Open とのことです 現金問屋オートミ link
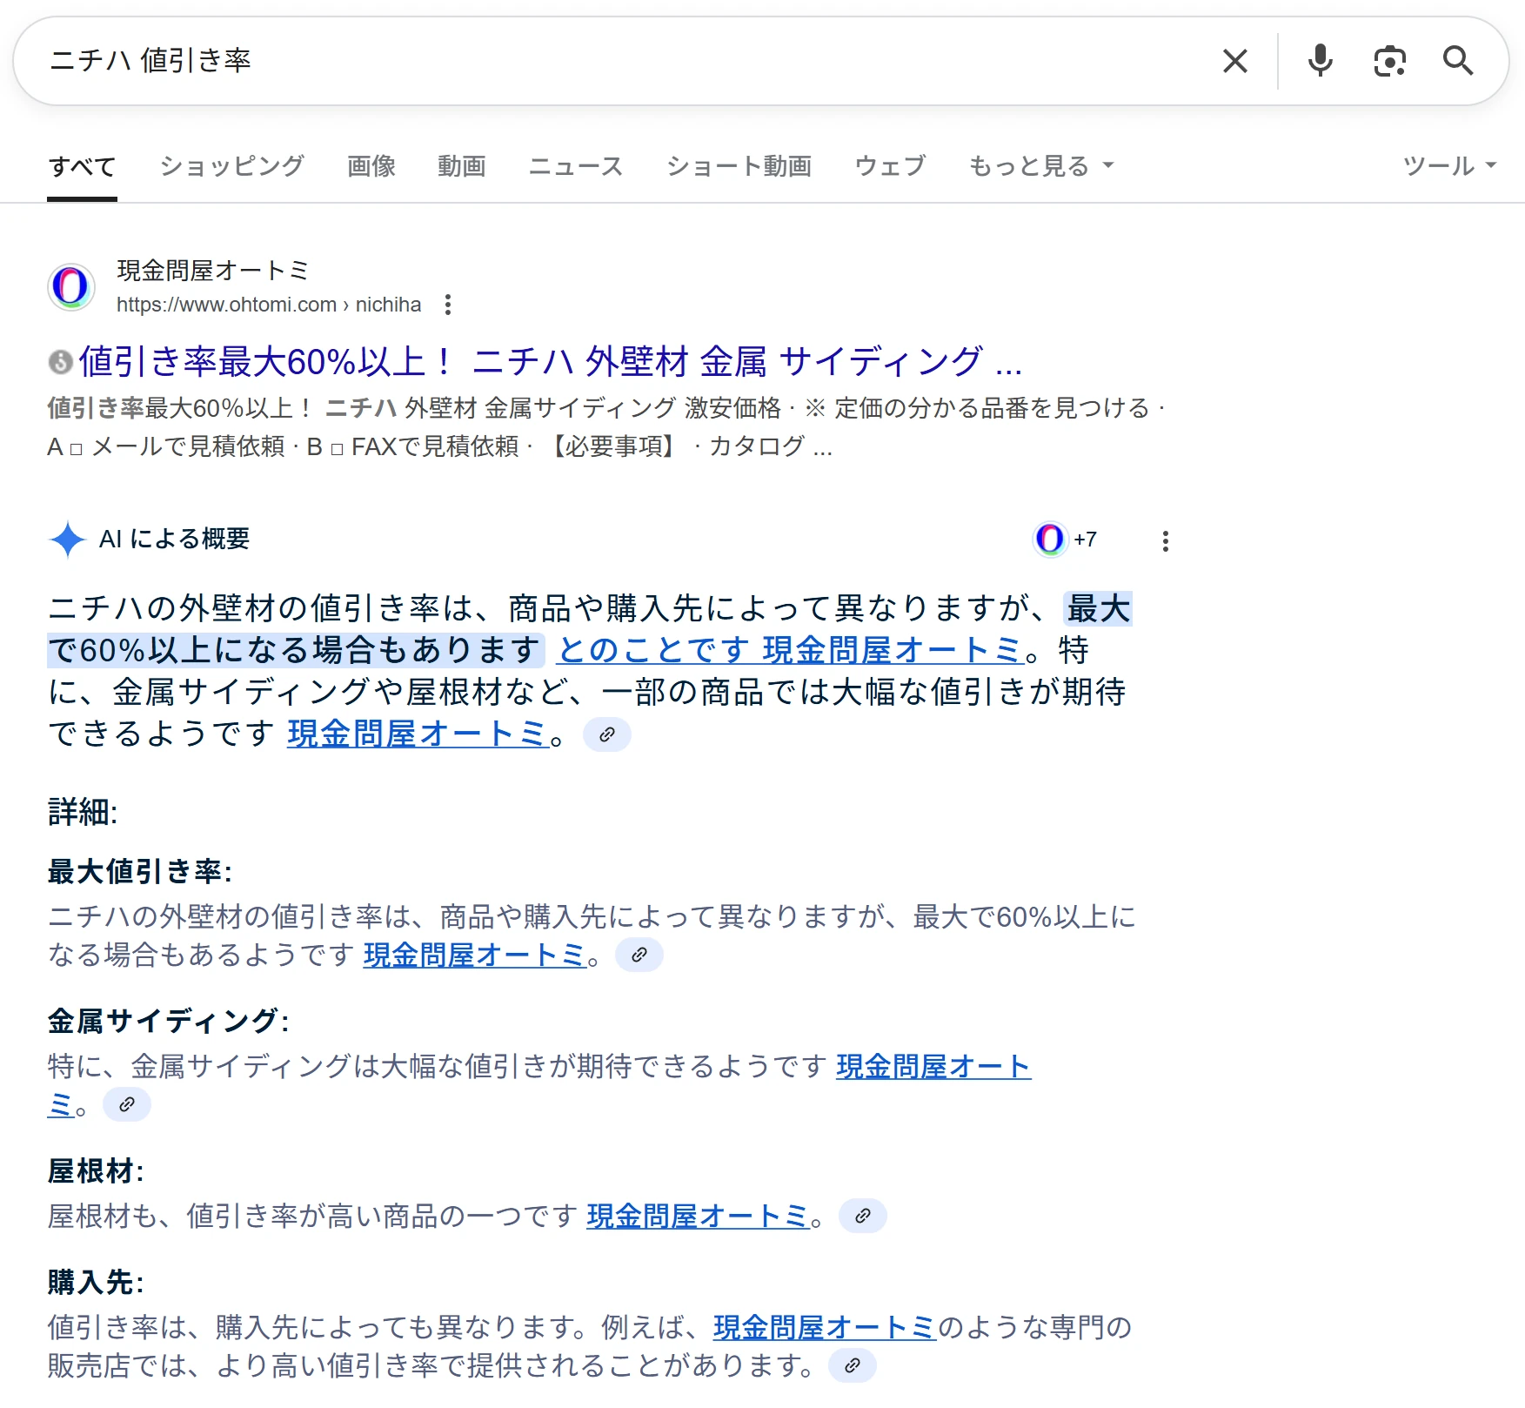Screen dimensions: 1525x1408 (790, 650)
